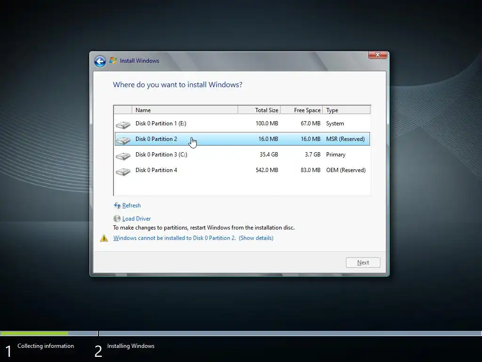Click the 67.0 MB free space cell
The height and width of the screenshot is (362, 482).
311,123
